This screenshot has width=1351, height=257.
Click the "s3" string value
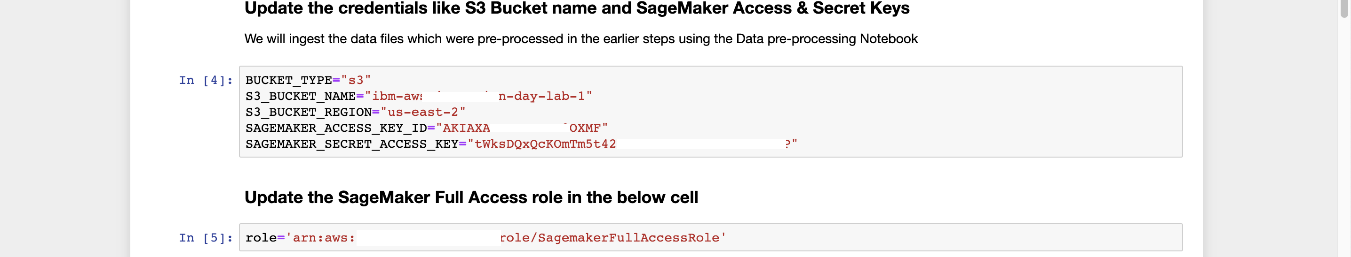point(356,81)
